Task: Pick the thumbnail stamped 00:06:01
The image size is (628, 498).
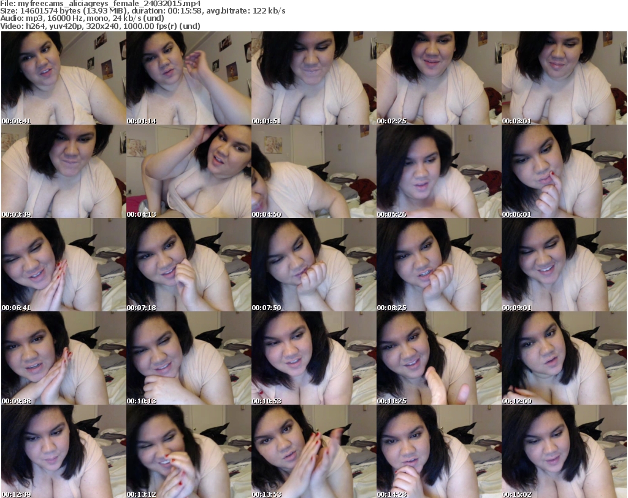Action: pyautogui.click(x=564, y=171)
